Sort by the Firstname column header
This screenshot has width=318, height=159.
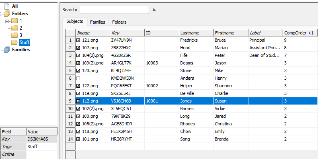point(231,33)
